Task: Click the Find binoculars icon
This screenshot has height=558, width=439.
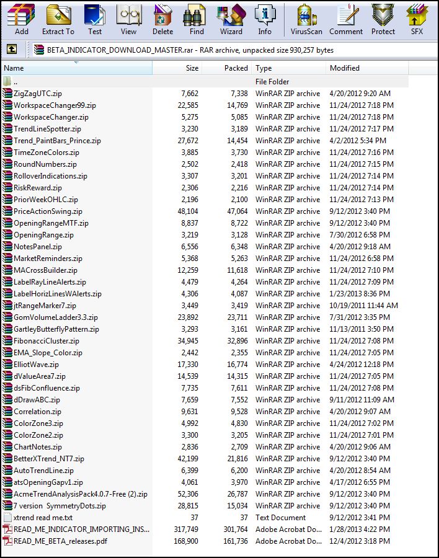Action: coord(195,15)
